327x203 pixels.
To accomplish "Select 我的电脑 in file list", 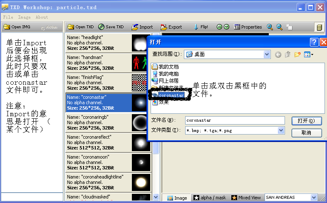I will [165, 73].
